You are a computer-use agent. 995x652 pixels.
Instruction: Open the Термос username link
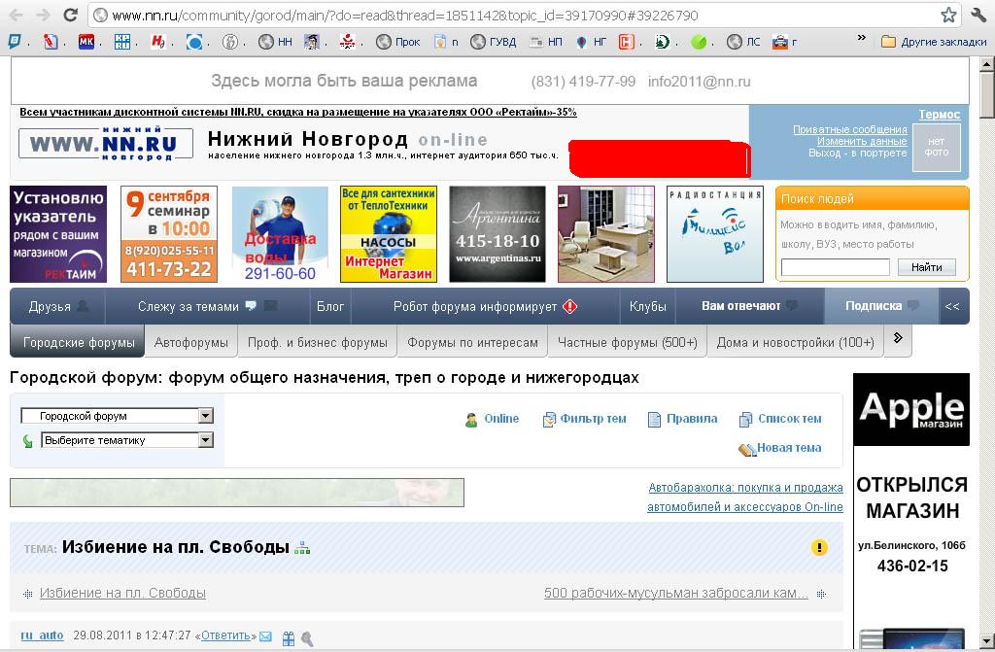(940, 115)
